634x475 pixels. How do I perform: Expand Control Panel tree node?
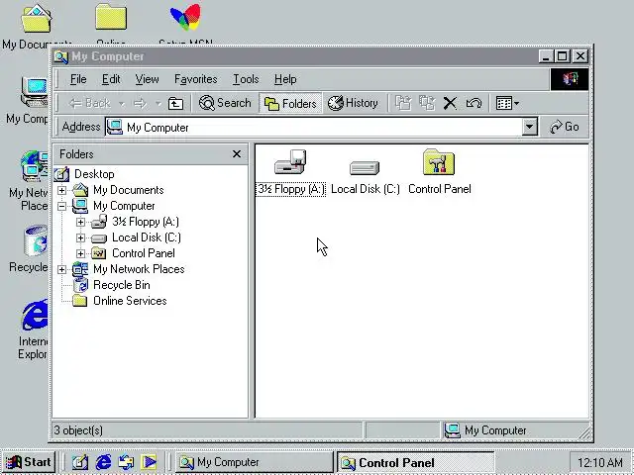(x=80, y=253)
